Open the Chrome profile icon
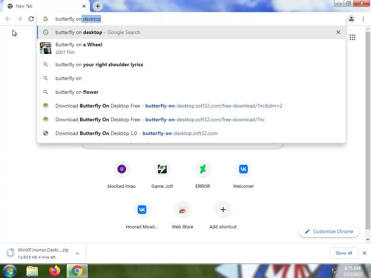Viewport: 371px width, 278px height. pos(351,19)
